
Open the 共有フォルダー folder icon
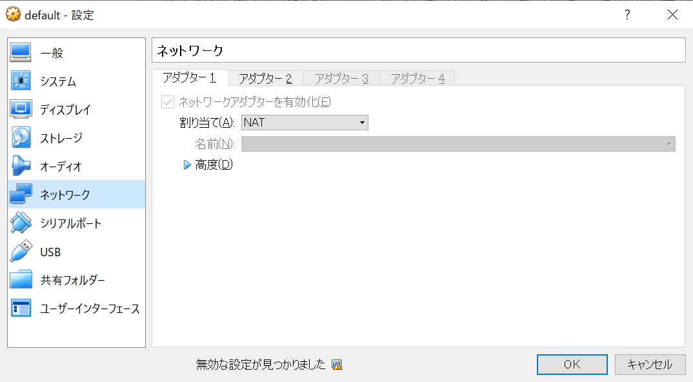21,279
